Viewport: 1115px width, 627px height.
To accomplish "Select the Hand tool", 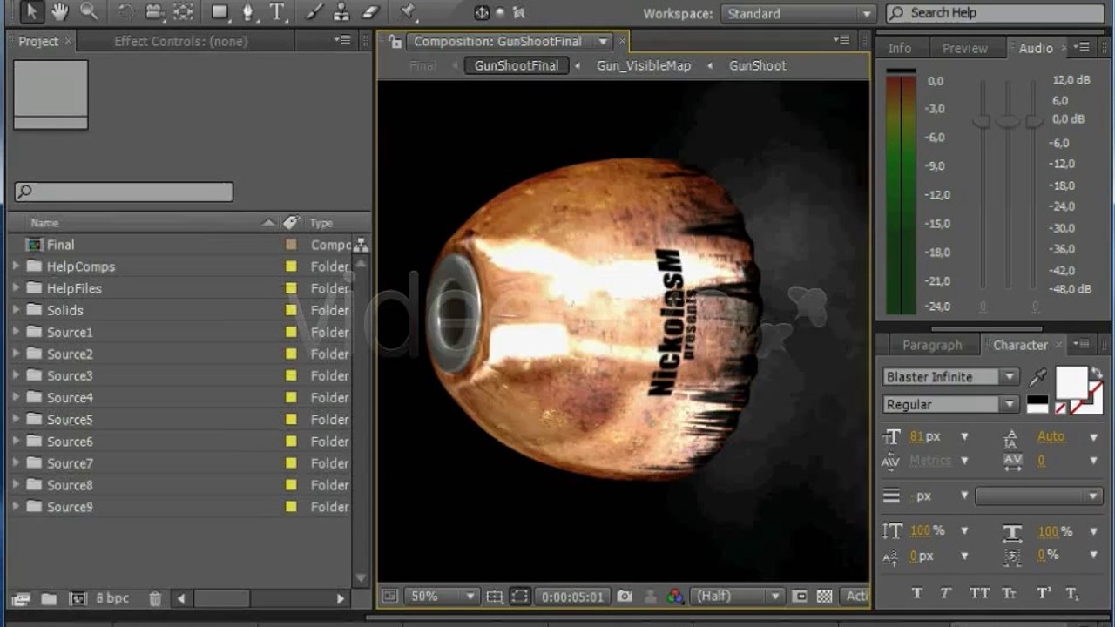I will coord(59,12).
